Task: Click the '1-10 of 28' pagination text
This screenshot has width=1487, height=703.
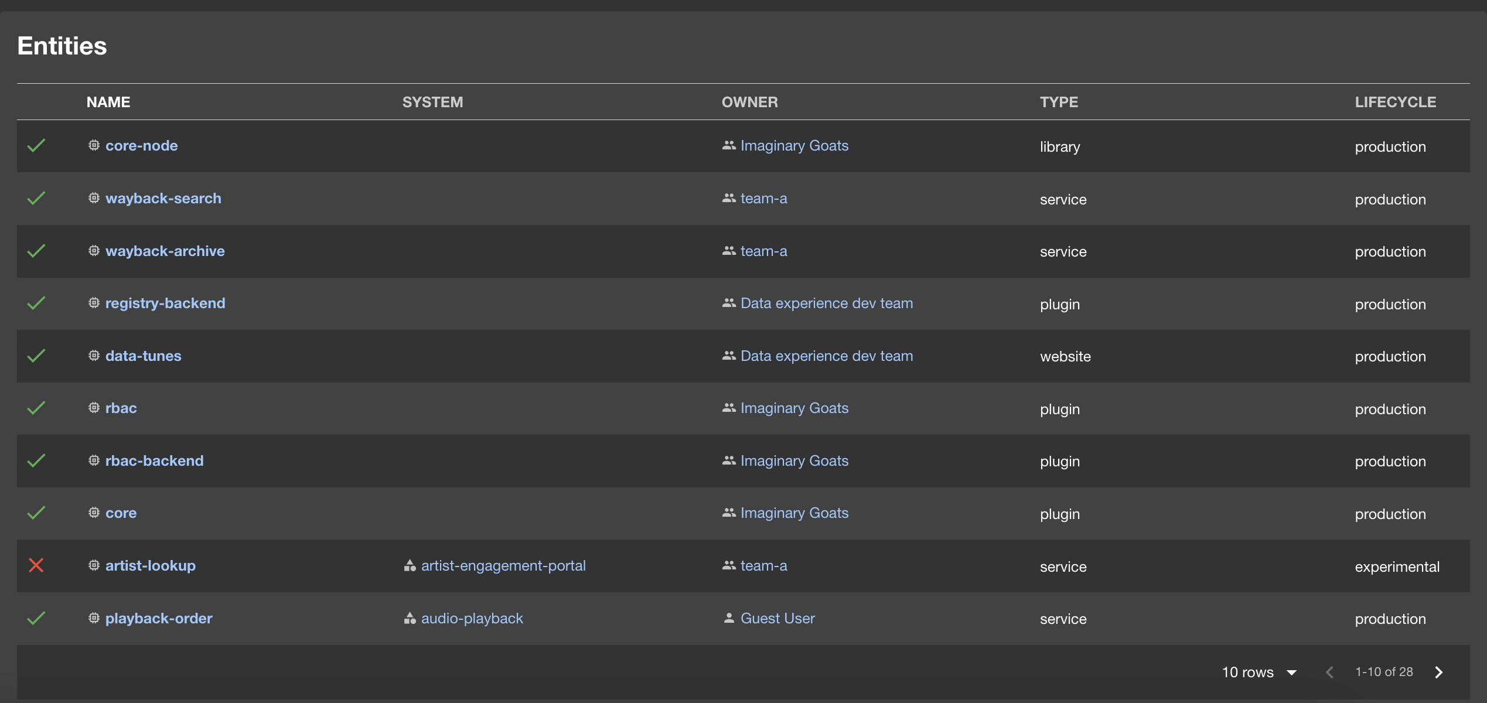Action: pyautogui.click(x=1384, y=672)
